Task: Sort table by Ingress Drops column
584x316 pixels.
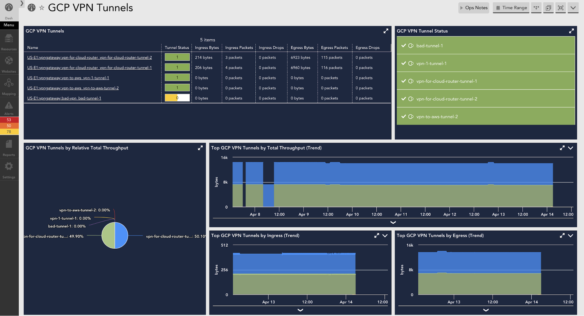Action: tap(271, 48)
